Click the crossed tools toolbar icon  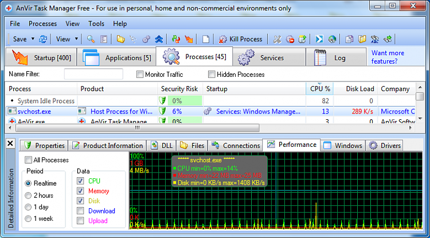[277, 39]
